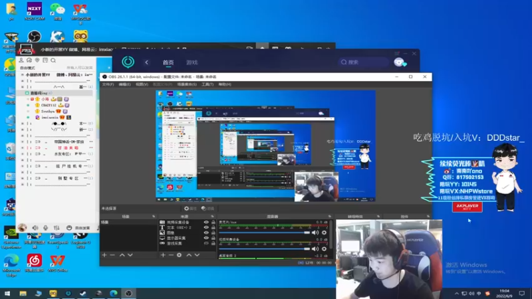The height and width of the screenshot is (299, 532).
Task: Open the 帮助(H) menu in OBS
Action: tap(225, 84)
